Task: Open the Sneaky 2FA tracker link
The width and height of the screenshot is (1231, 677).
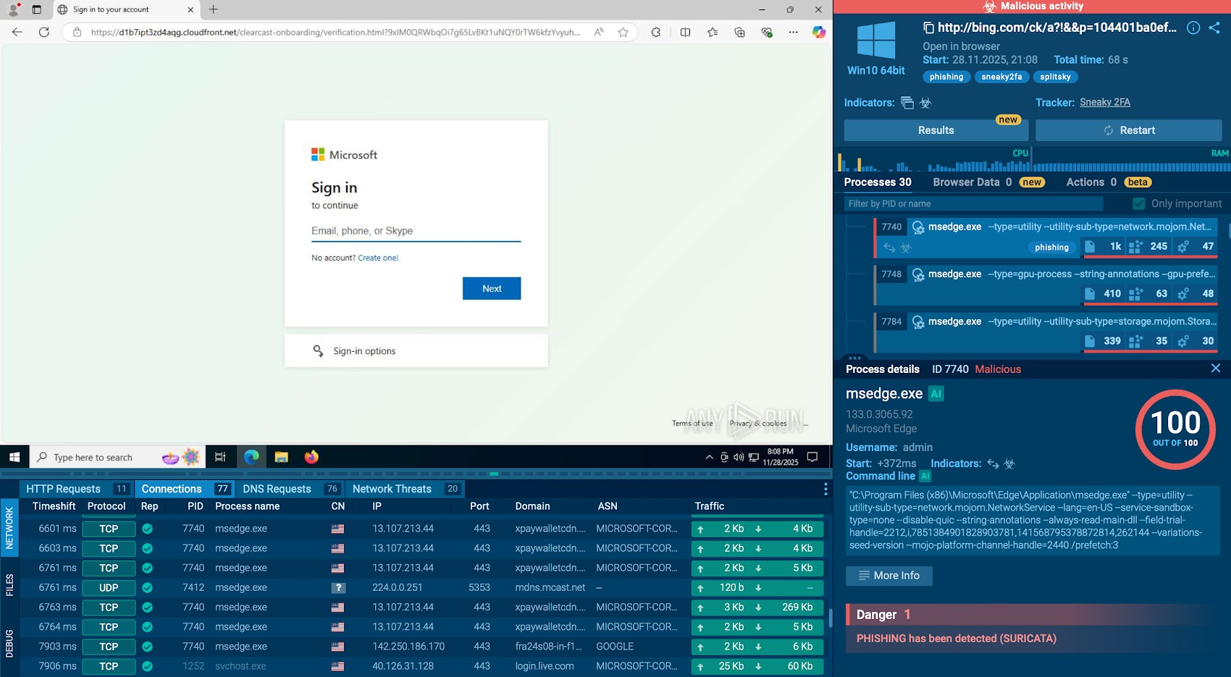Action: tap(1105, 103)
